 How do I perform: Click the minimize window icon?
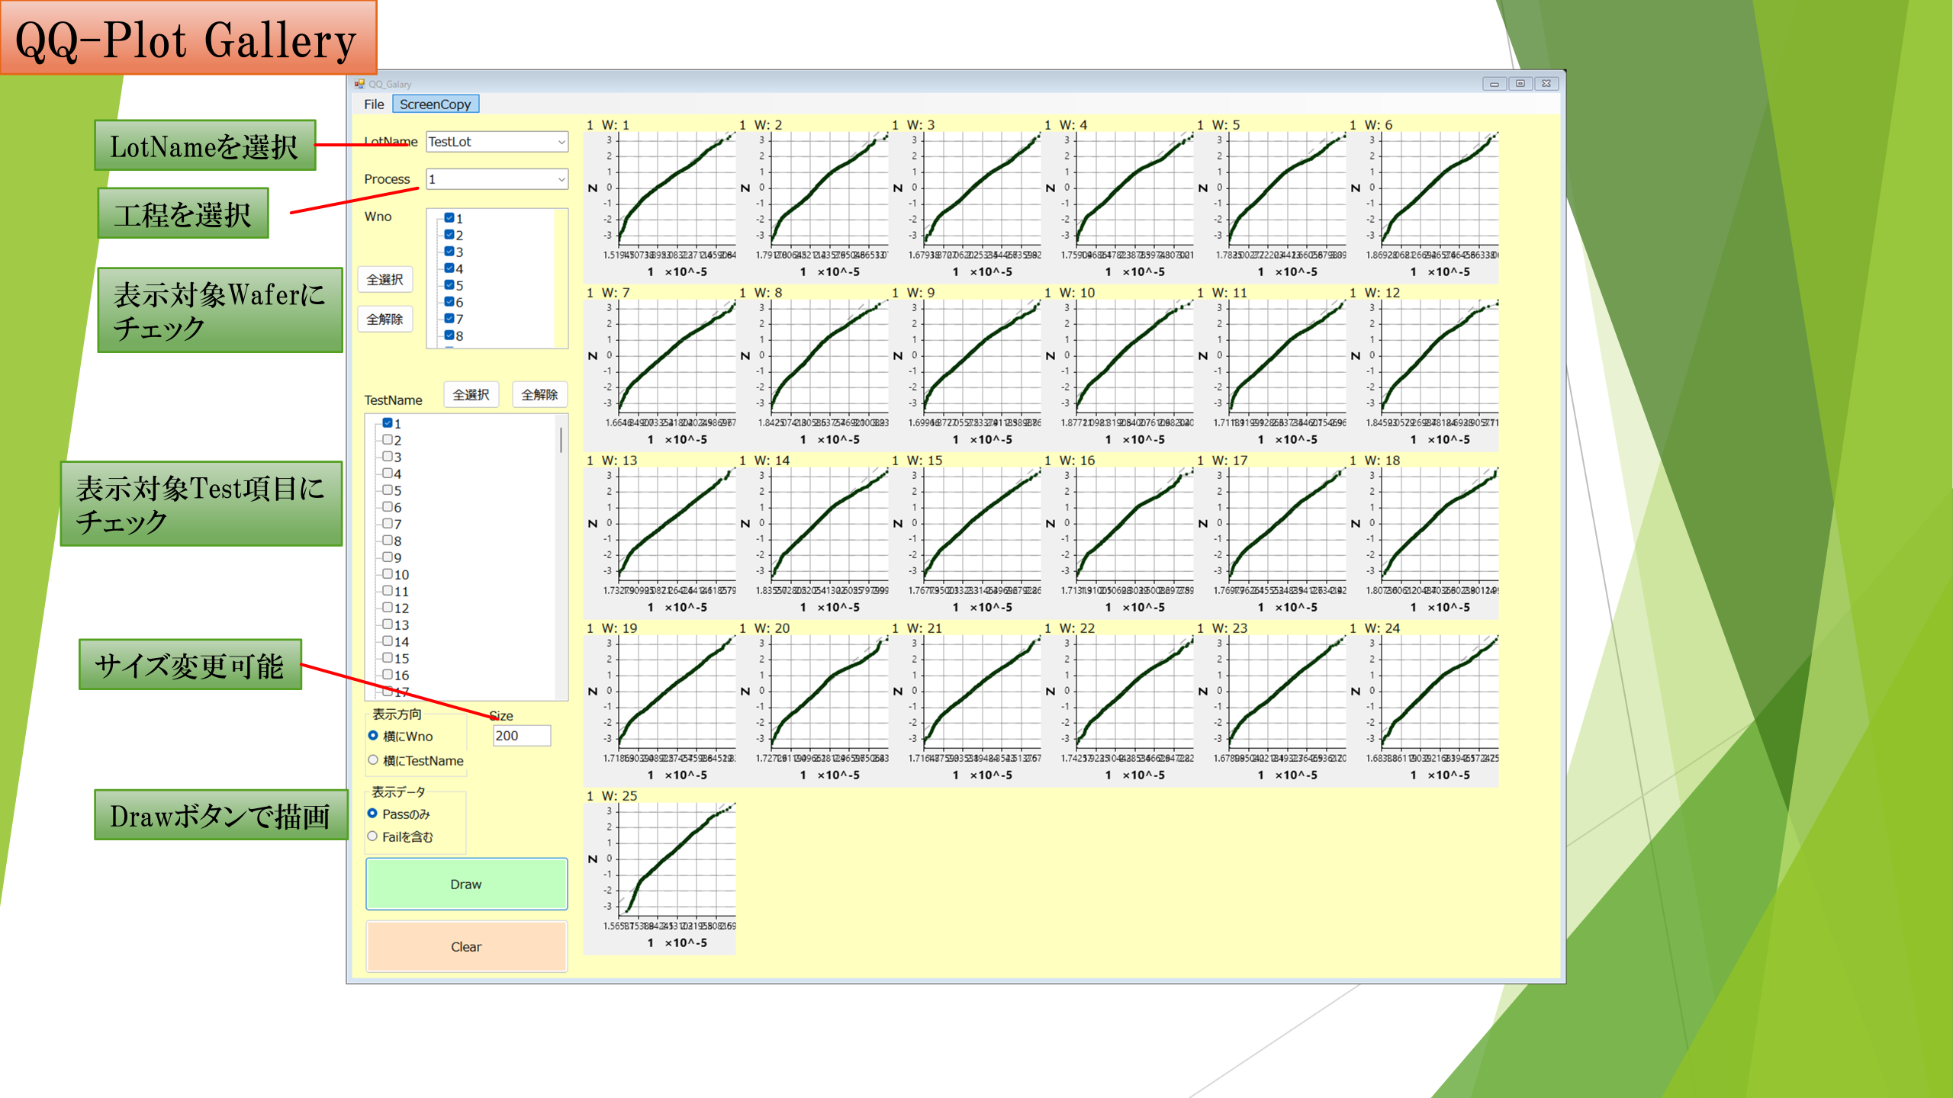(x=1495, y=84)
